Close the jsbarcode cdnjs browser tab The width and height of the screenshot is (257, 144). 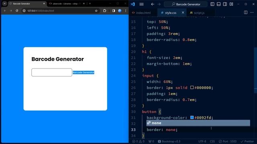(84, 4)
